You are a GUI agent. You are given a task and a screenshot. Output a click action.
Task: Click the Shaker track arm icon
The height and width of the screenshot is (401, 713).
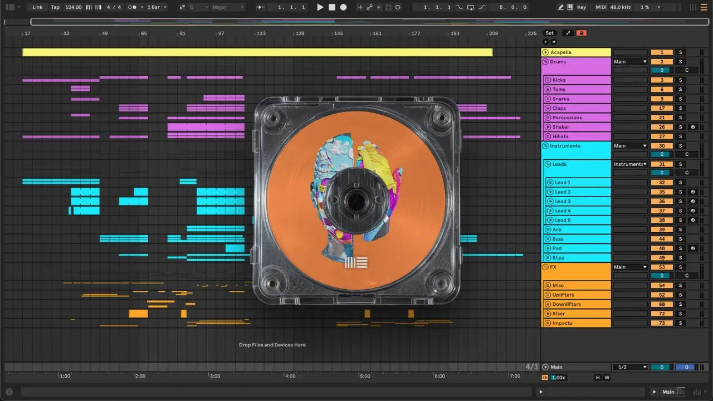693,127
